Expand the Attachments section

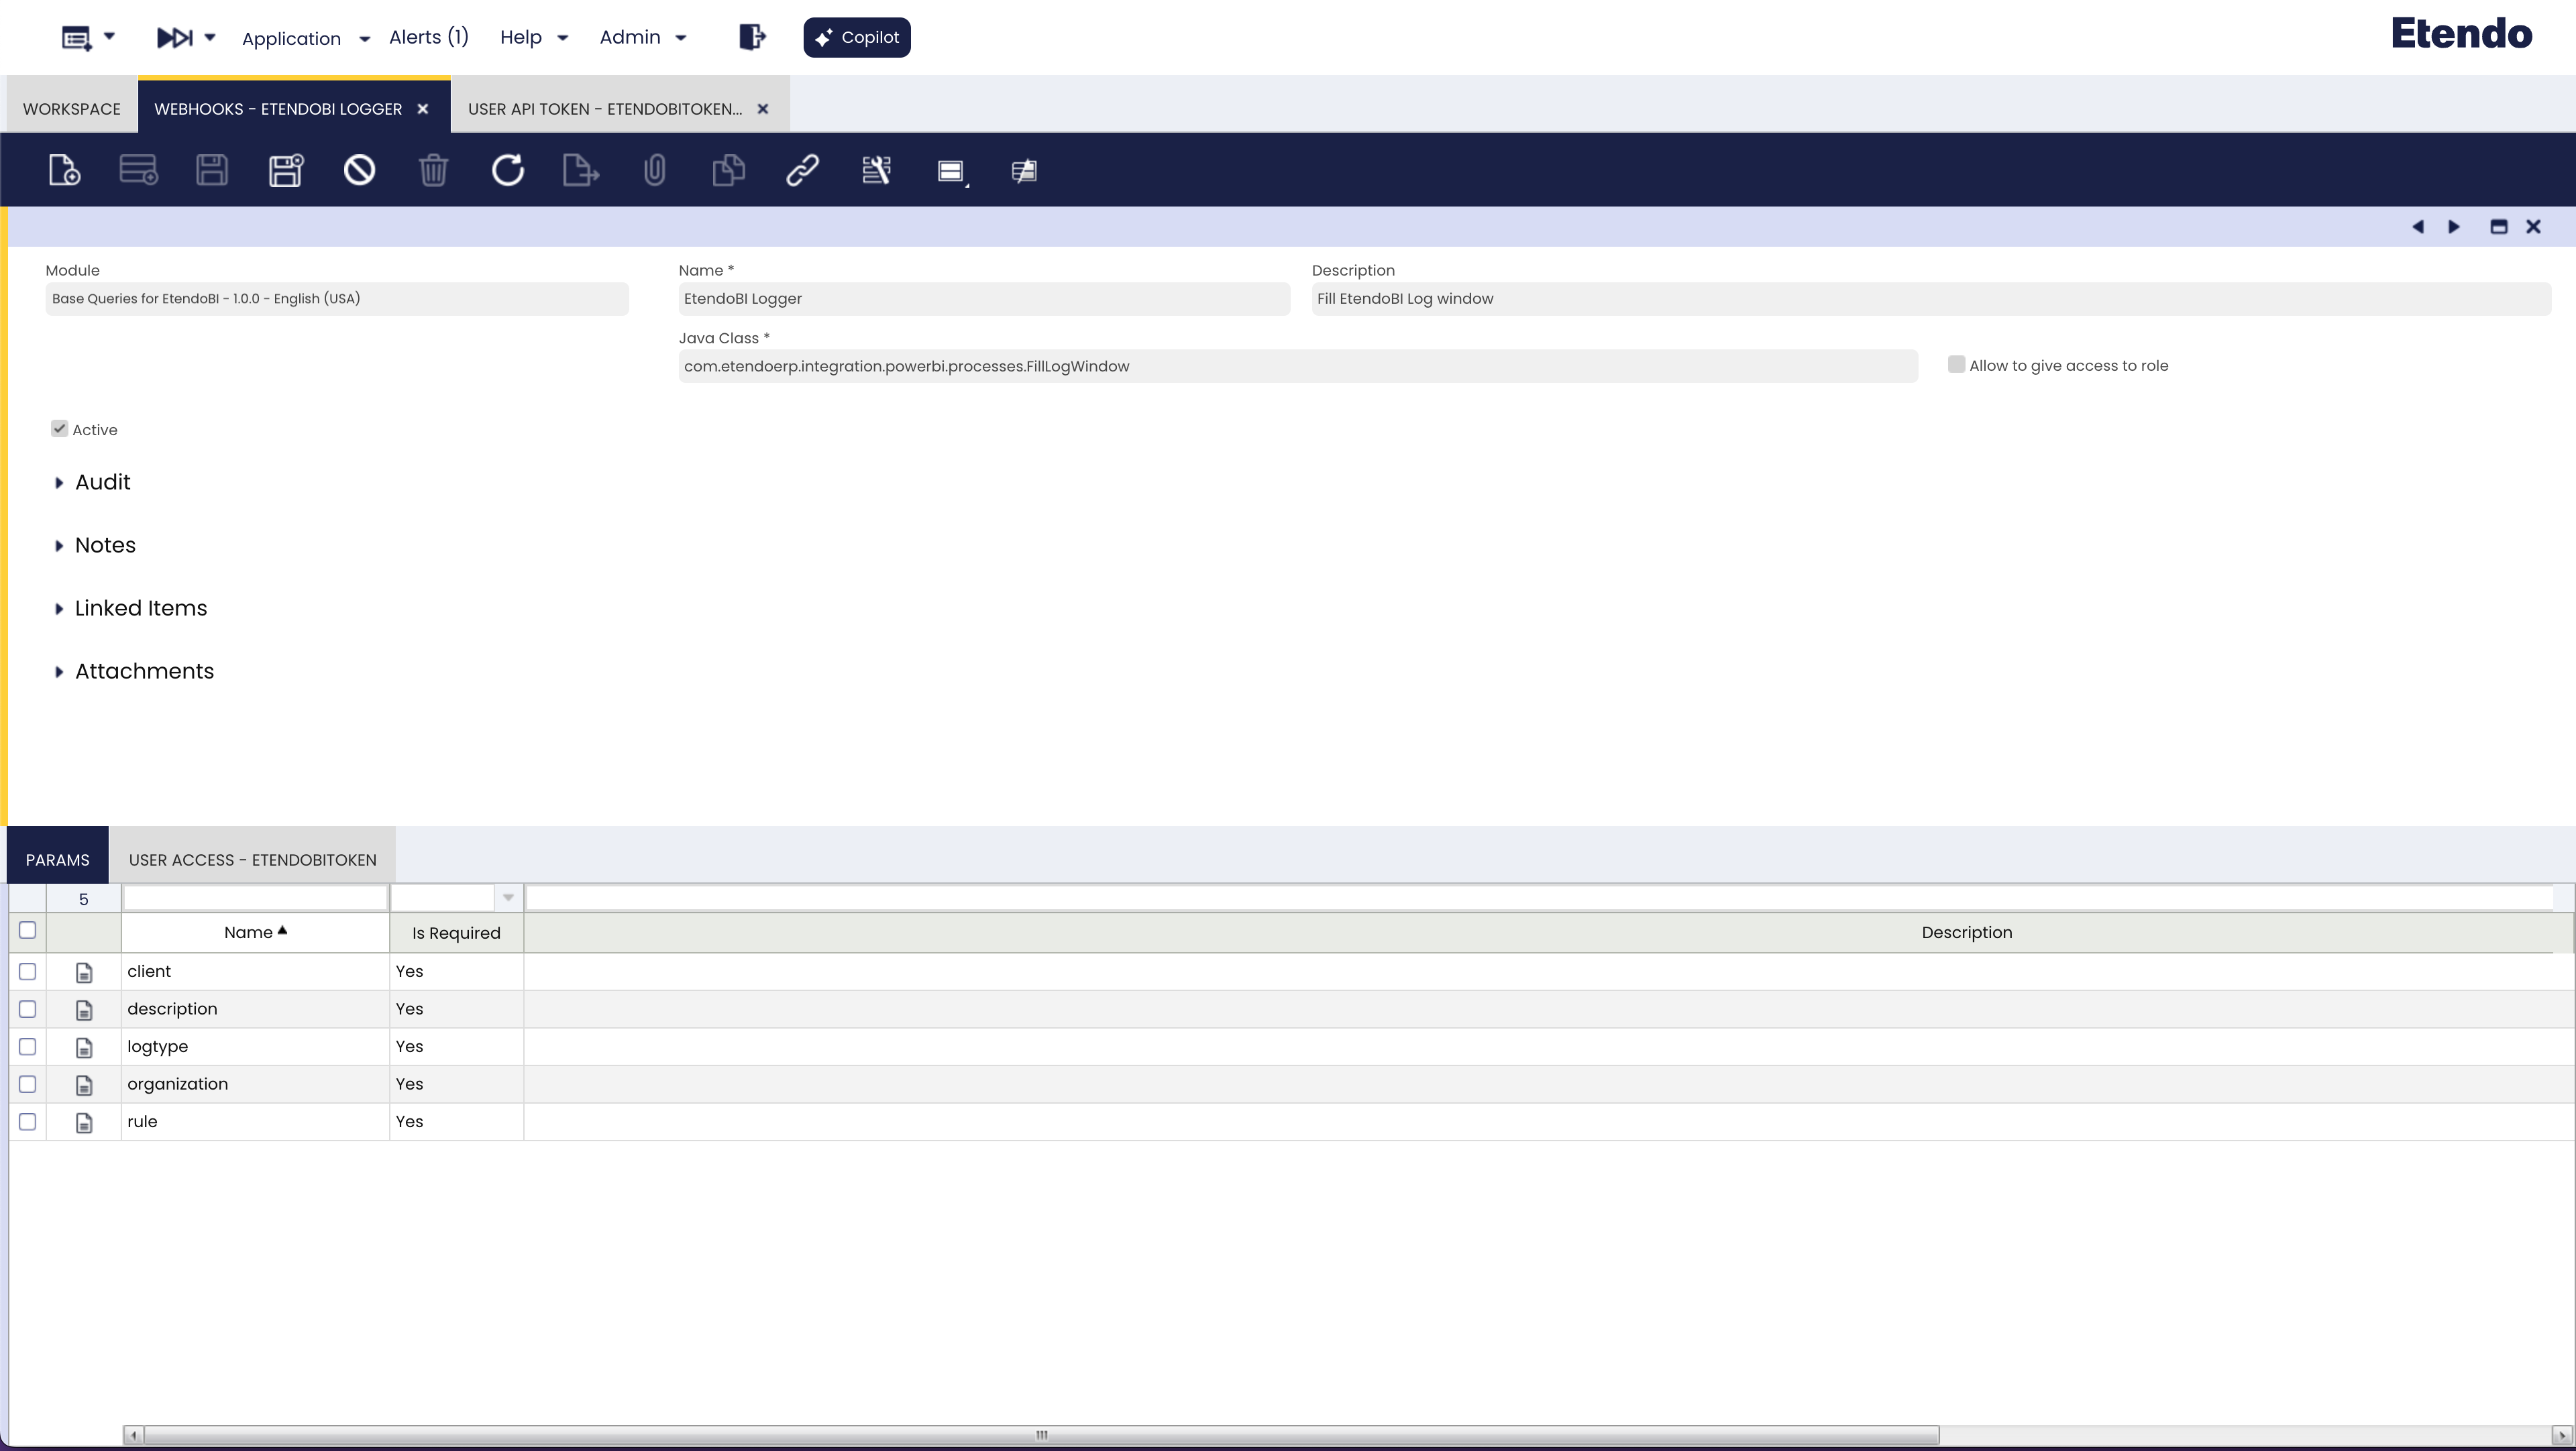click(x=134, y=671)
